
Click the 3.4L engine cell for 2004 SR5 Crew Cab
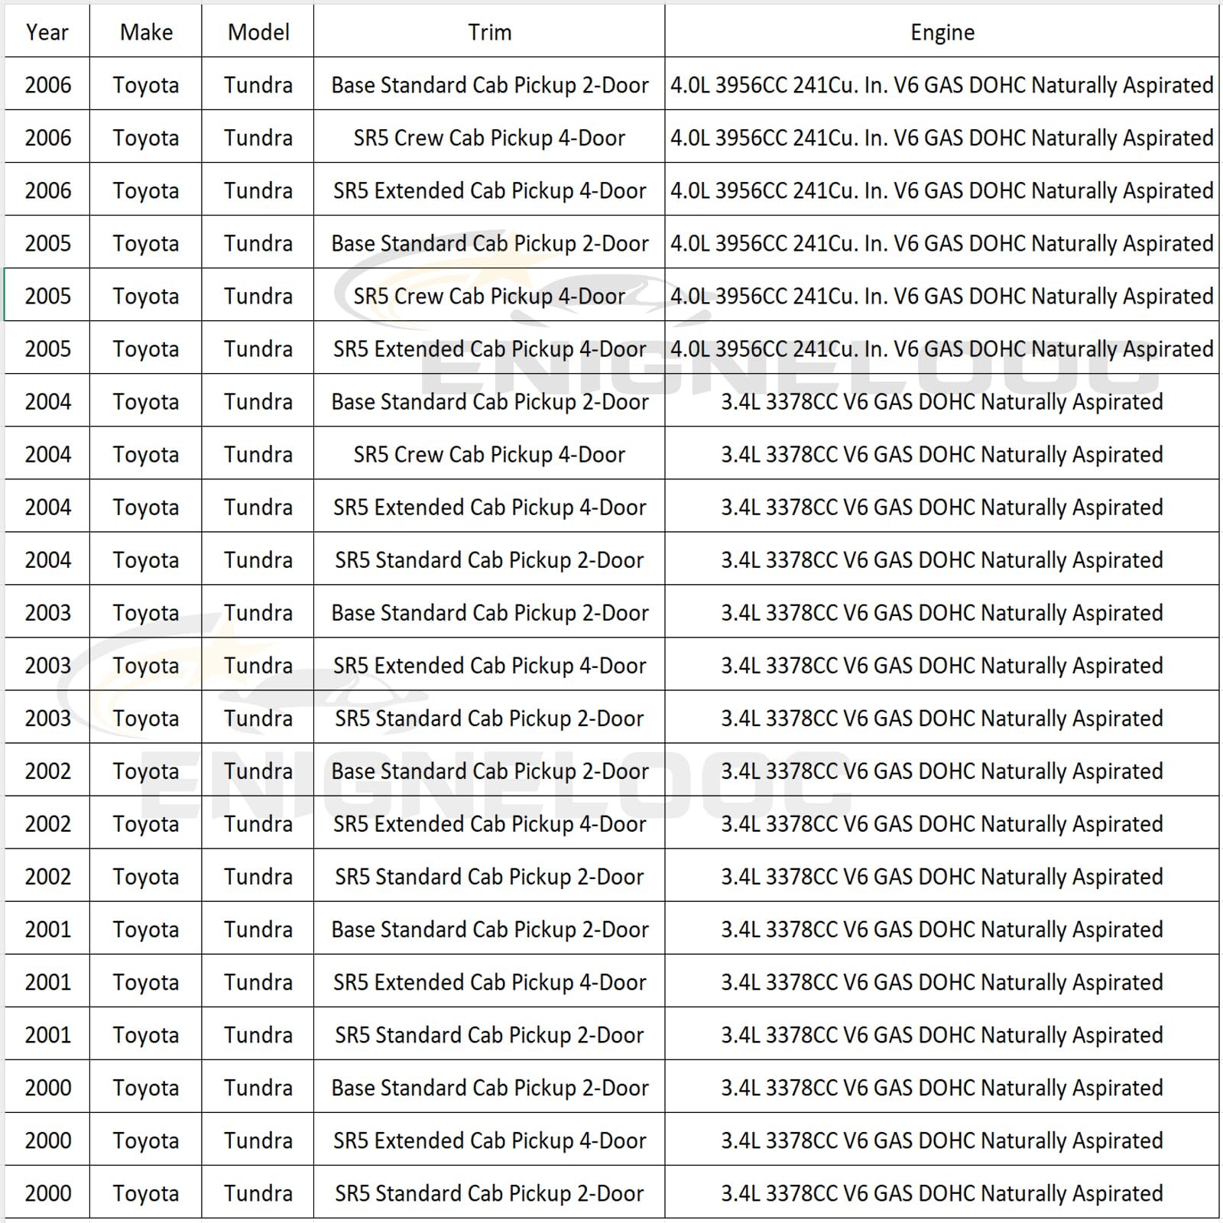coord(942,453)
